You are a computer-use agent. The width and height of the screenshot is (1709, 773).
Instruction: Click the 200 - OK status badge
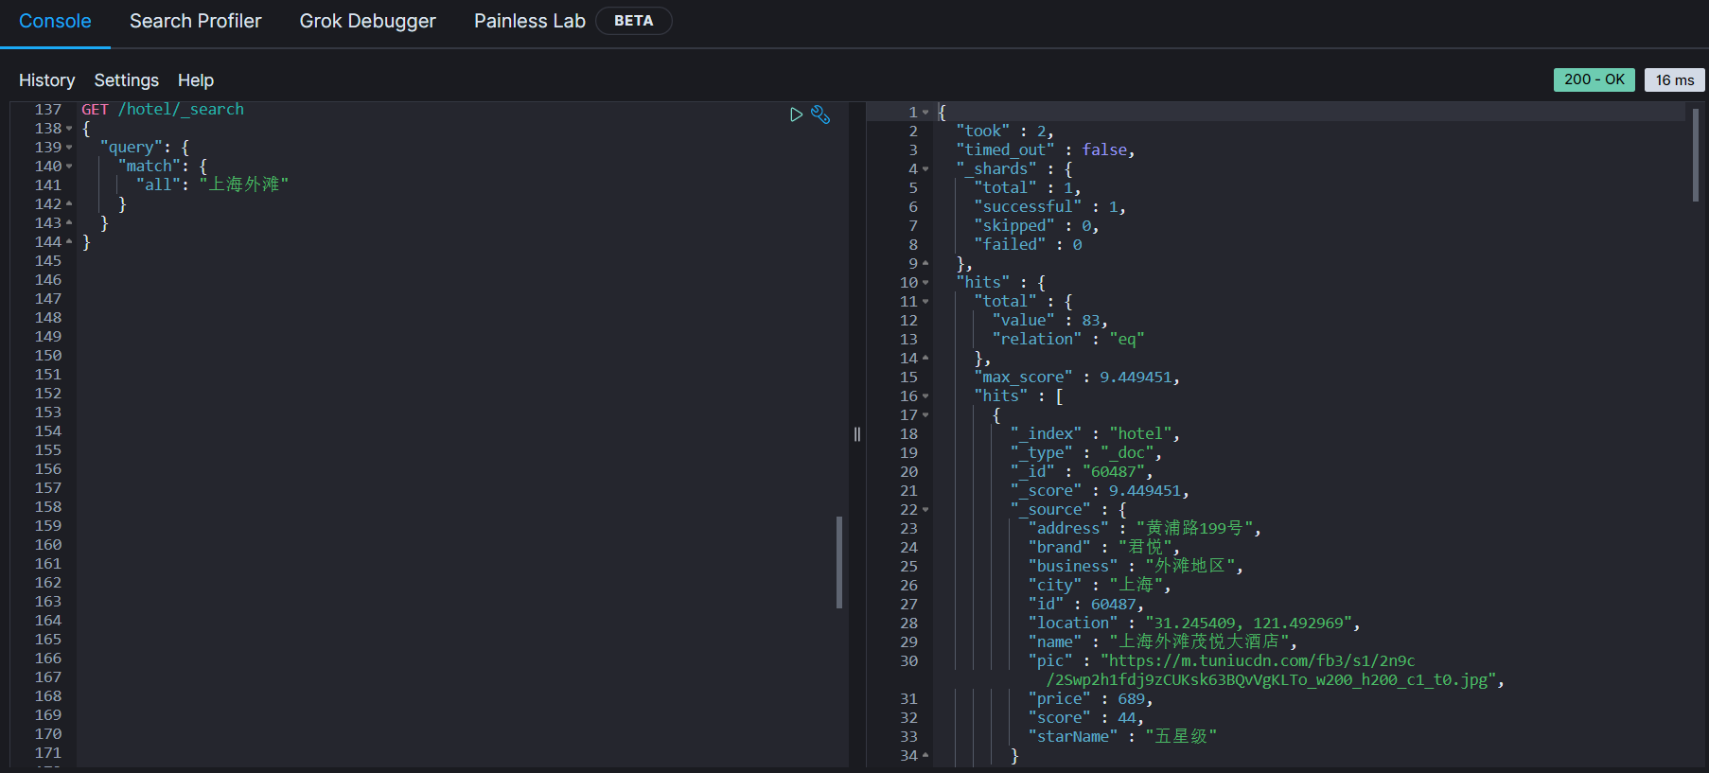coord(1594,79)
